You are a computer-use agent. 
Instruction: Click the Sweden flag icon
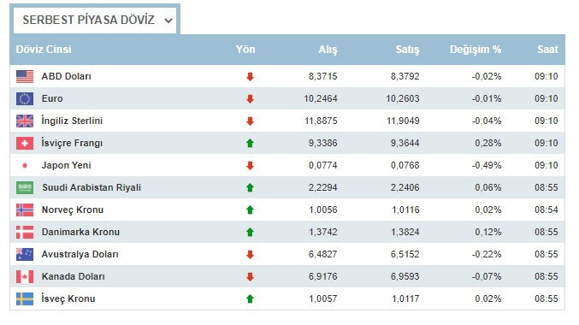[x=25, y=298]
